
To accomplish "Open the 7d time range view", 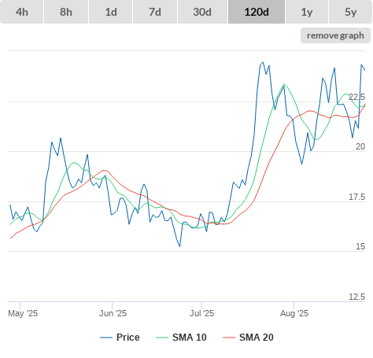I will coord(155,12).
